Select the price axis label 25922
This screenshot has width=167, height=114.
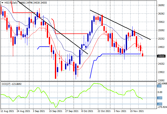coord(161,22)
